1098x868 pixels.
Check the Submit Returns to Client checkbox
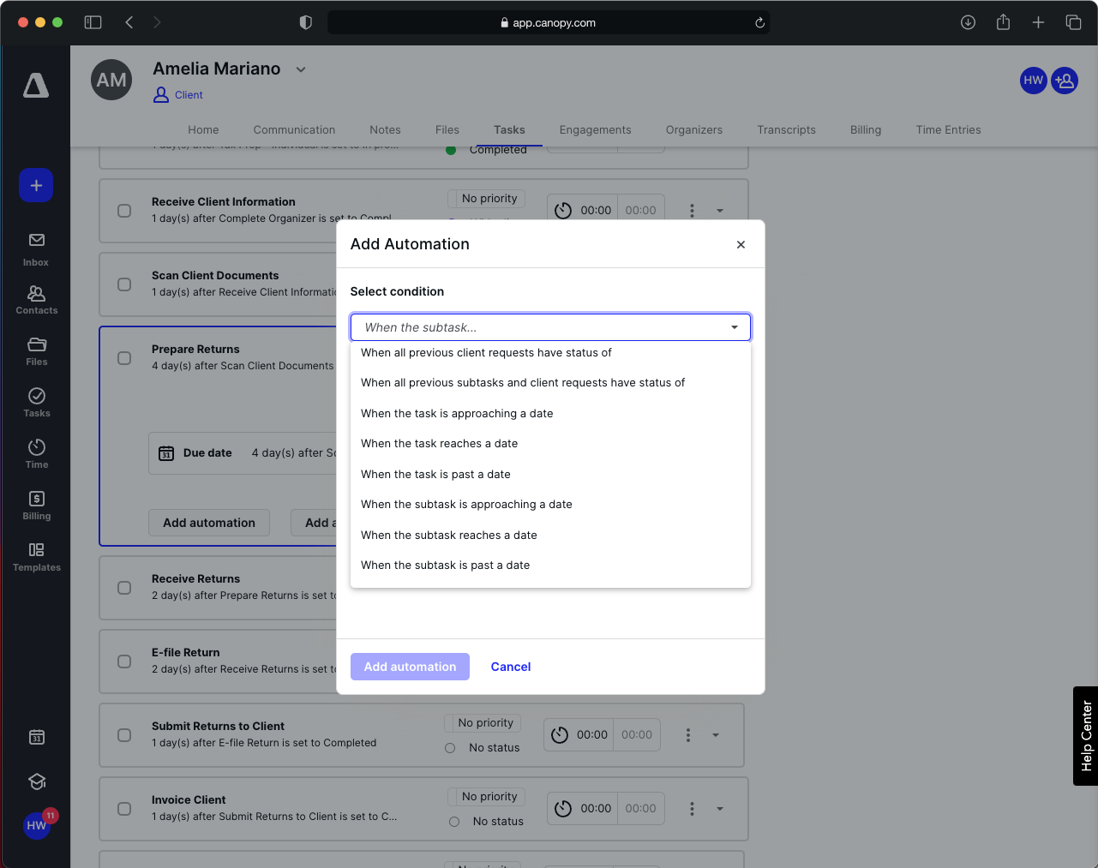coord(123,734)
